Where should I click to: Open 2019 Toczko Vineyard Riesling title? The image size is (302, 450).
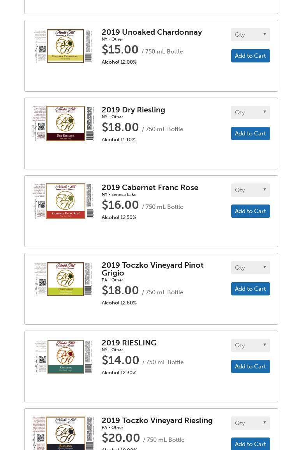(x=157, y=420)
